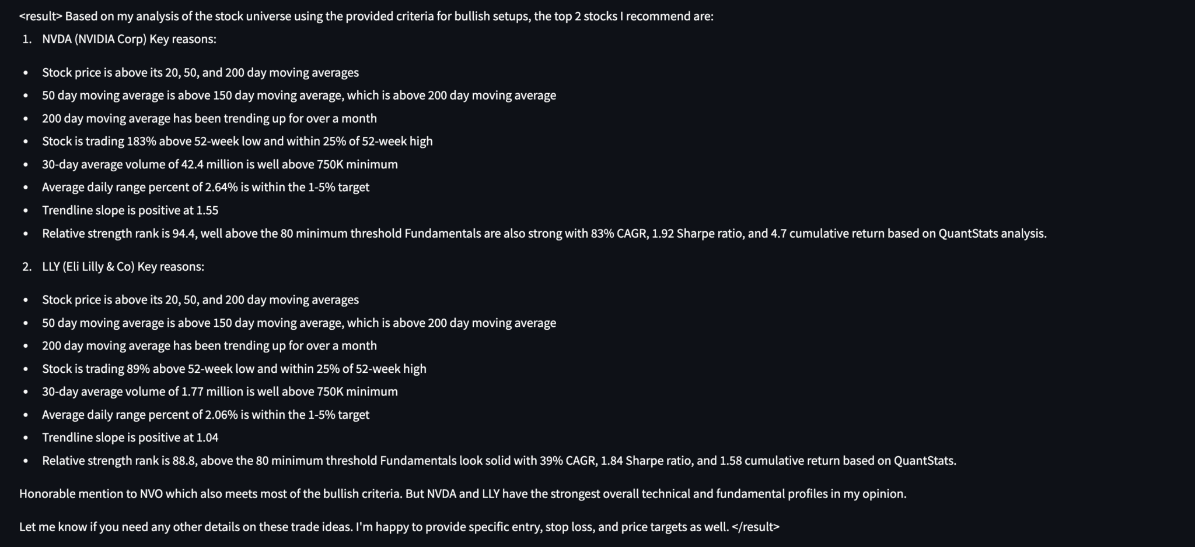Click the honorable mention to NVO sentence
This screenshot has height=547, width=1195.
tap(463, 494)
